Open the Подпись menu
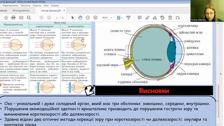224x126 pixels. [37, 6]
